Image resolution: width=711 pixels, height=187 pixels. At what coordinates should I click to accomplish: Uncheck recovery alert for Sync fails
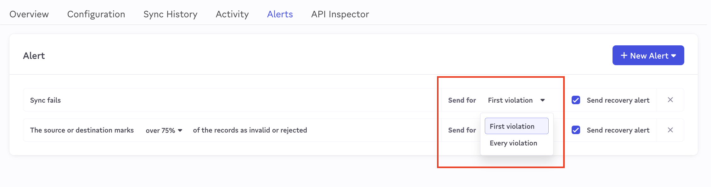point(576,100)
